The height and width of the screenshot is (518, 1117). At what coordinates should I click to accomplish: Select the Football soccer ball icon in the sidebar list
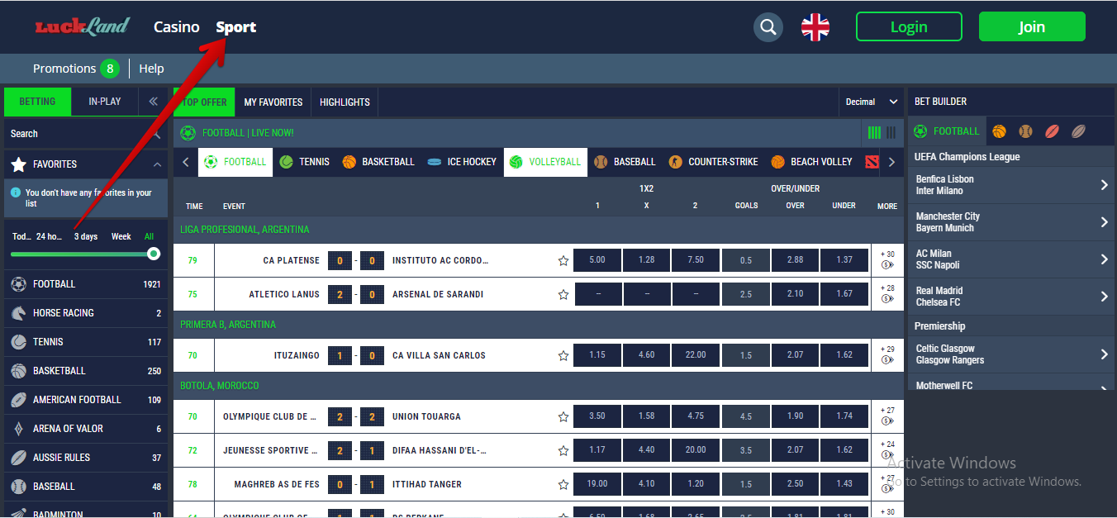coord(18,284)
